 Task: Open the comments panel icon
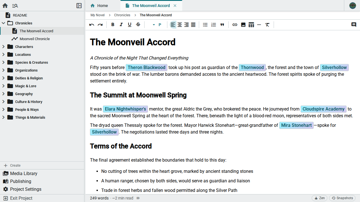point(354,25)
